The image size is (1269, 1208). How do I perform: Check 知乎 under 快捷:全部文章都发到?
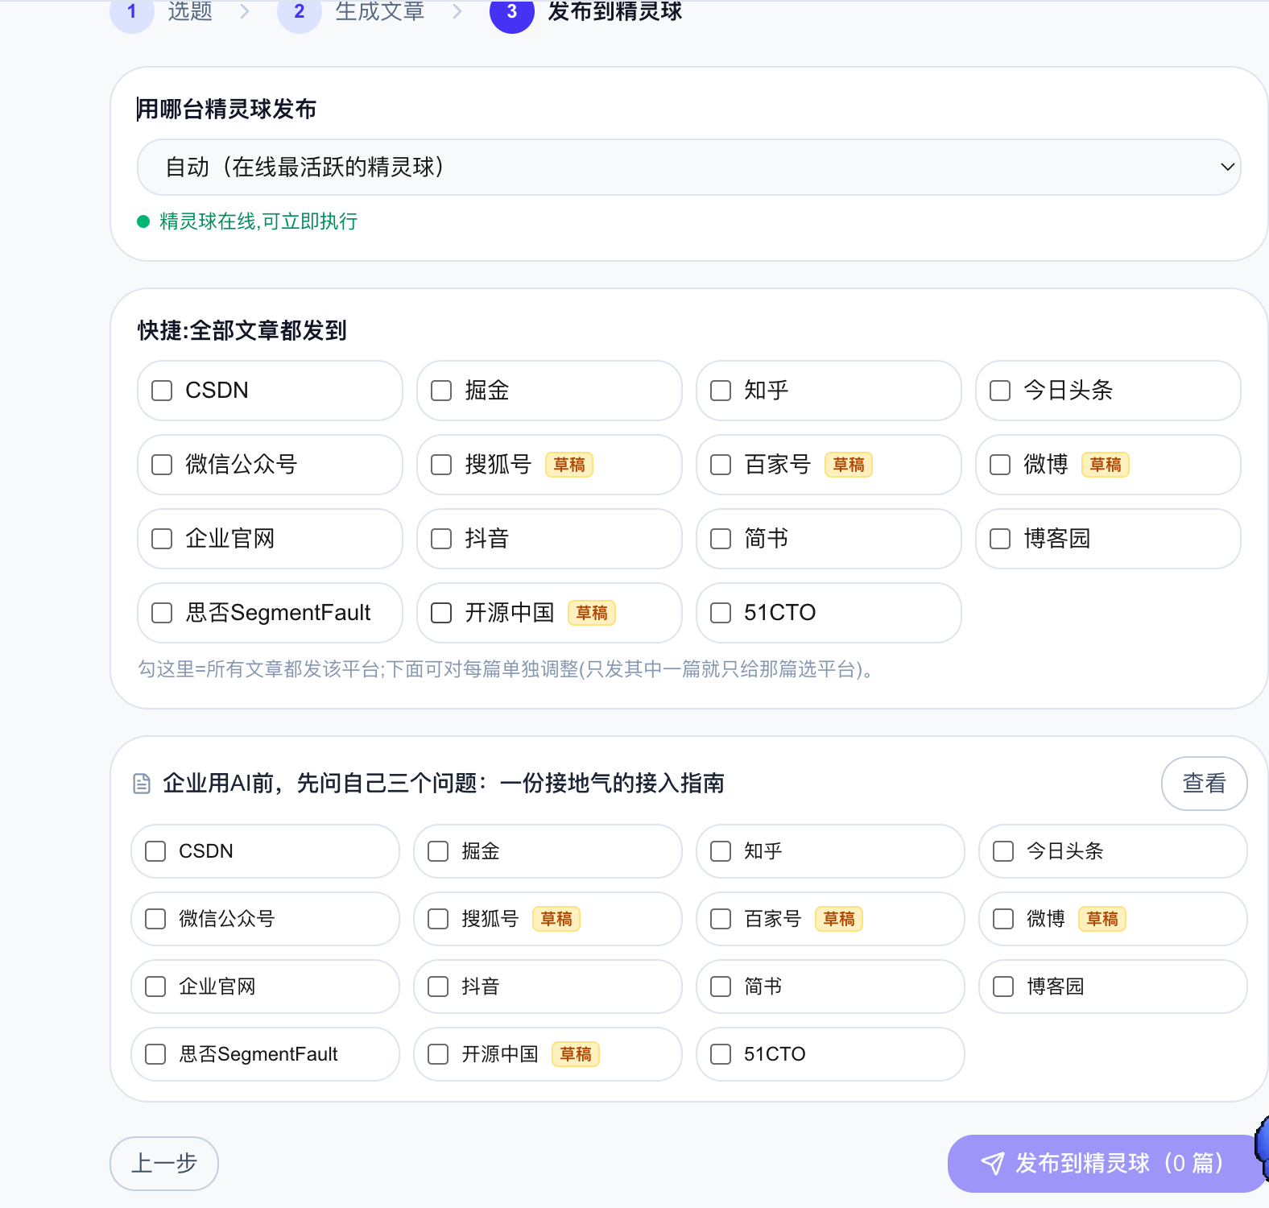721,391
